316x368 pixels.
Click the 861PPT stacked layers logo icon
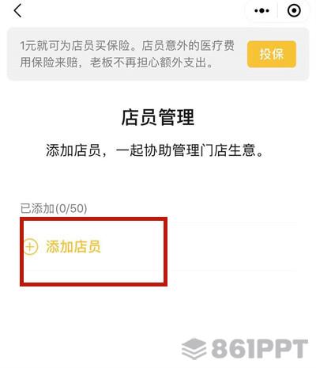194,349
